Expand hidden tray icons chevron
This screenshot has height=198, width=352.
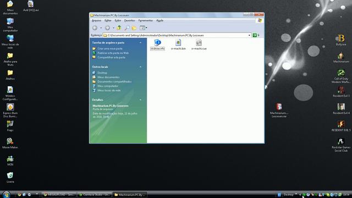pos(300,195)
